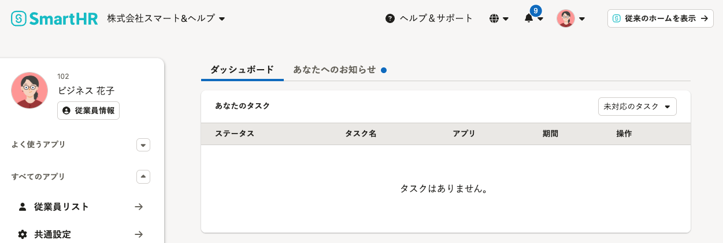Viewport: 723px width, 243px height.
Task: Open the account menu dropdown arrow
Action: click(582, 18)
